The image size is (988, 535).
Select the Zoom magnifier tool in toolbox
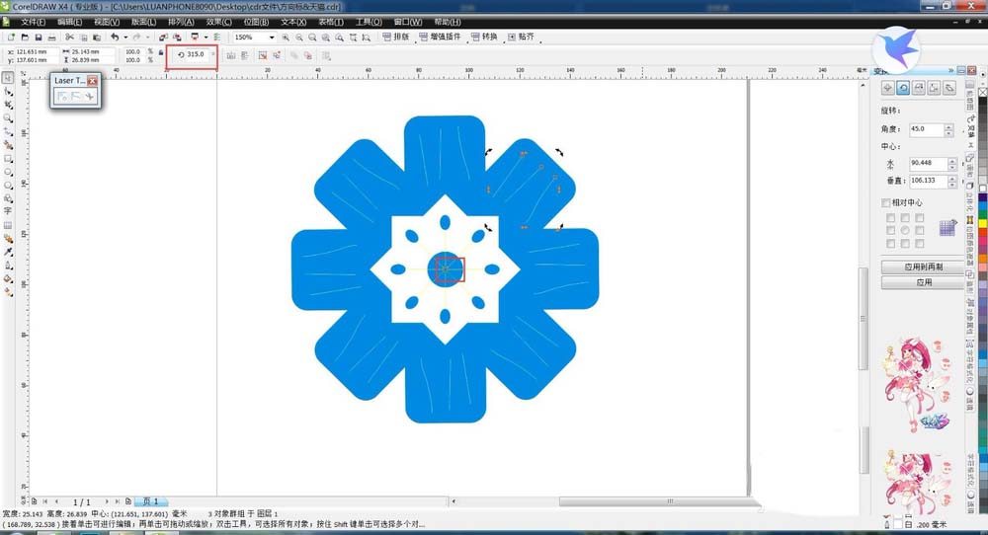coord(8,118)
